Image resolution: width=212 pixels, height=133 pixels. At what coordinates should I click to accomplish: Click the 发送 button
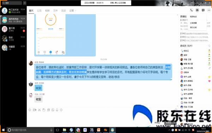point(169,123)
